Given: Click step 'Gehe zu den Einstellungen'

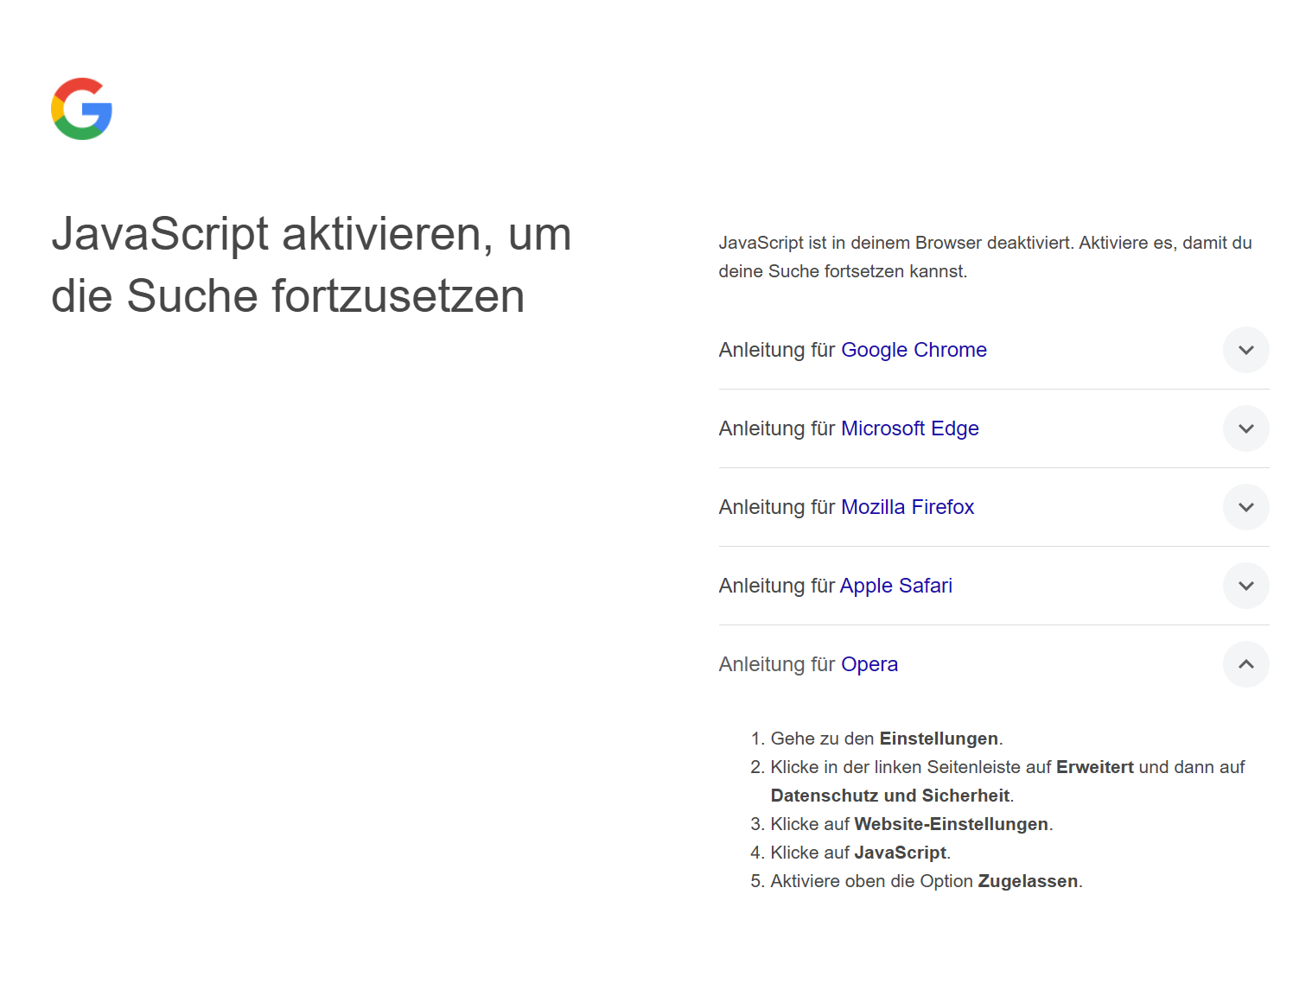Looking at the screenshot, I should point(887,739).
